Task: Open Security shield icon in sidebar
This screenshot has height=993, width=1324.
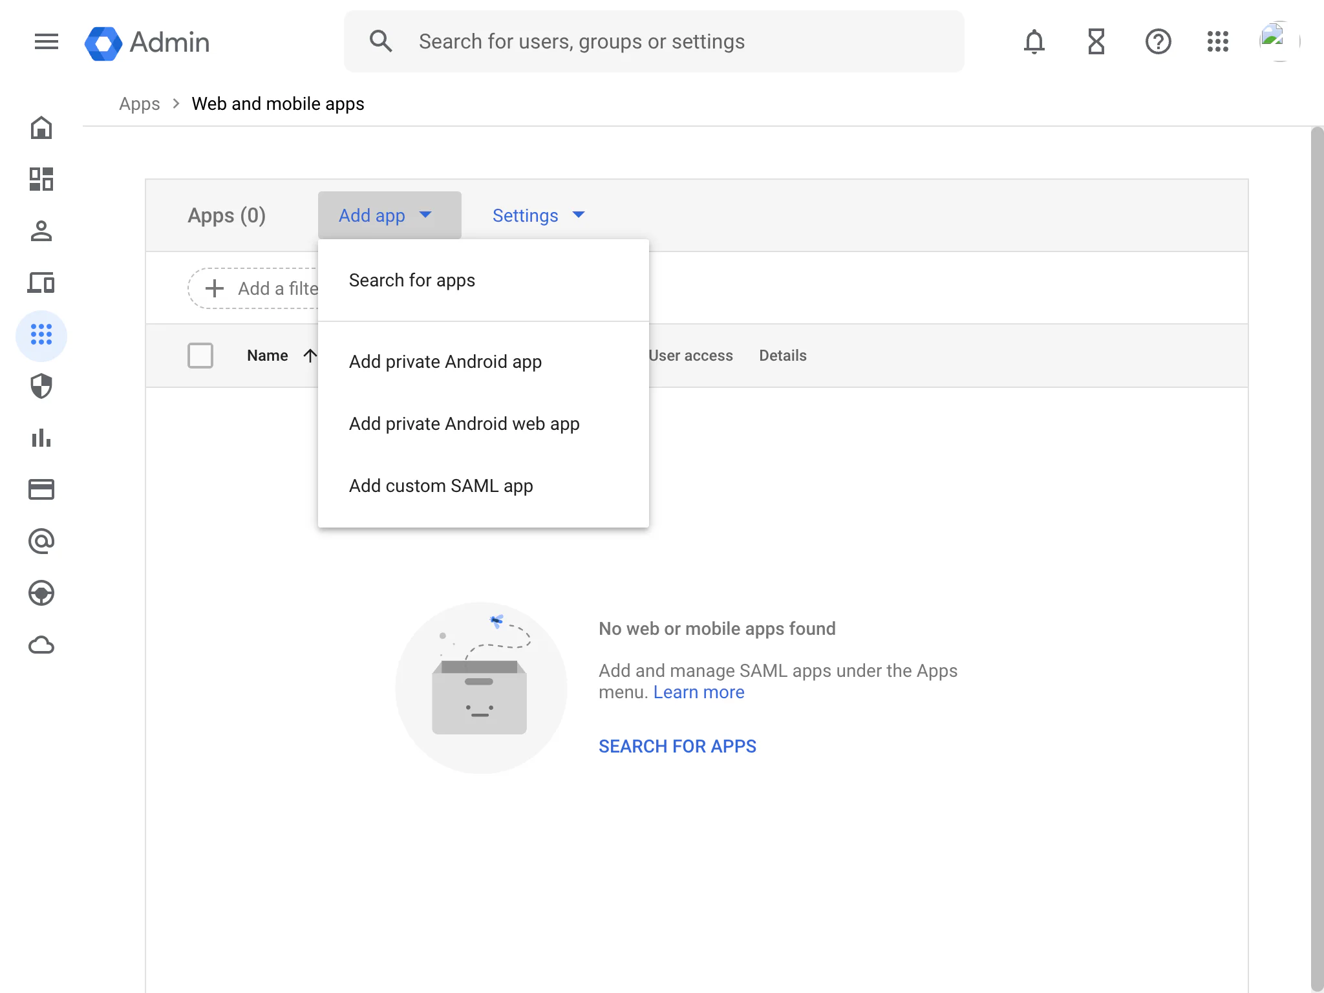Action: pyautogui.click(x=41, y=387)
